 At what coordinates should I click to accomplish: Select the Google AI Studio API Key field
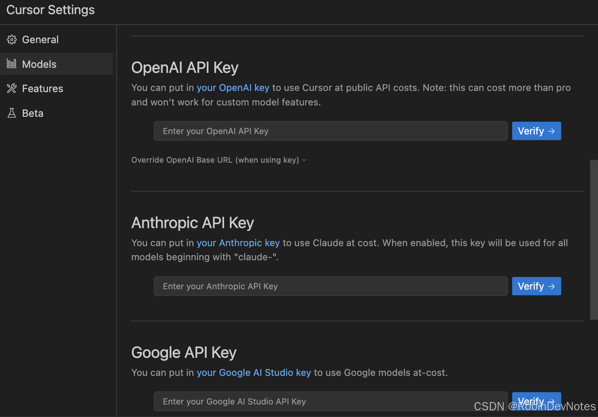pos(330,401)
